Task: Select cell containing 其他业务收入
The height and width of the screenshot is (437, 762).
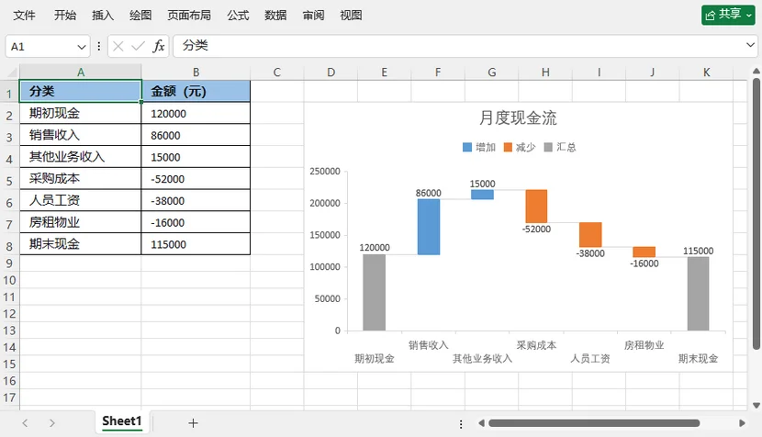Action: (81, 157)
